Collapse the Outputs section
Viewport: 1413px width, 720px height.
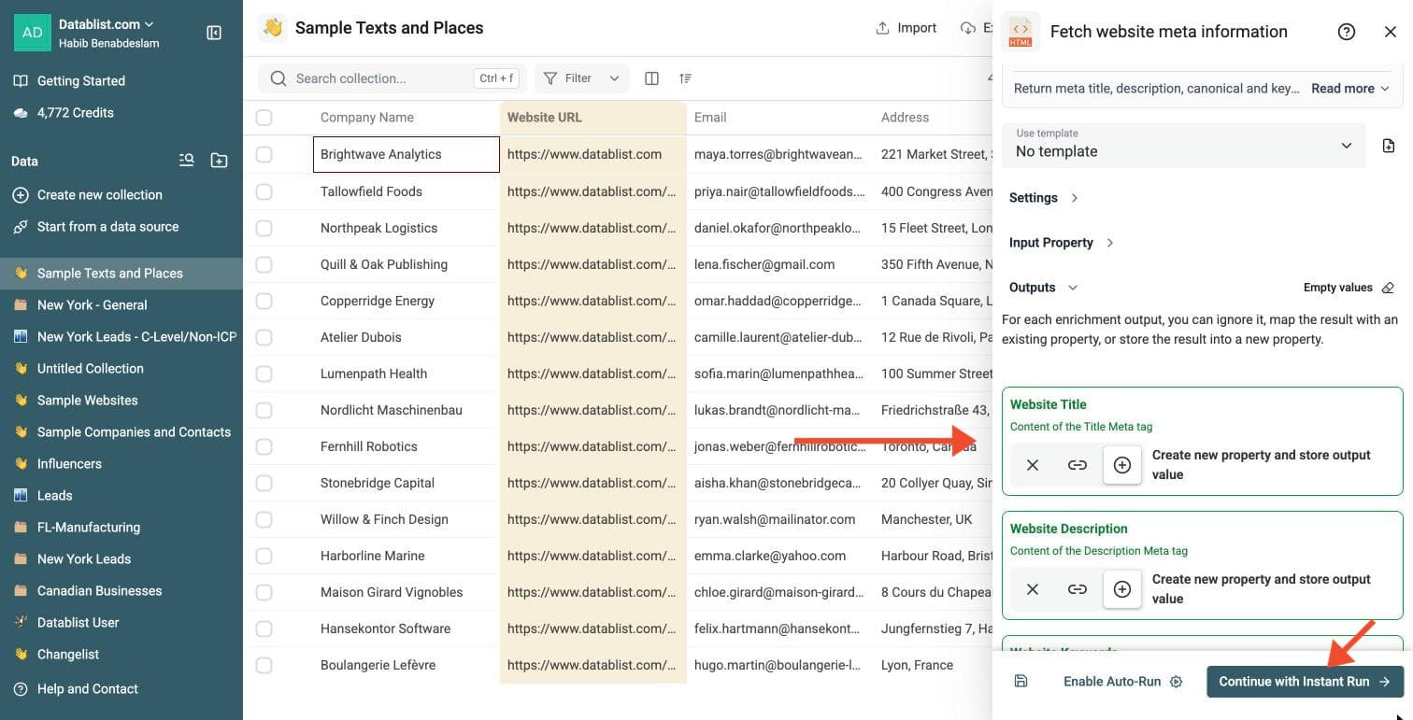[1043, 288]
